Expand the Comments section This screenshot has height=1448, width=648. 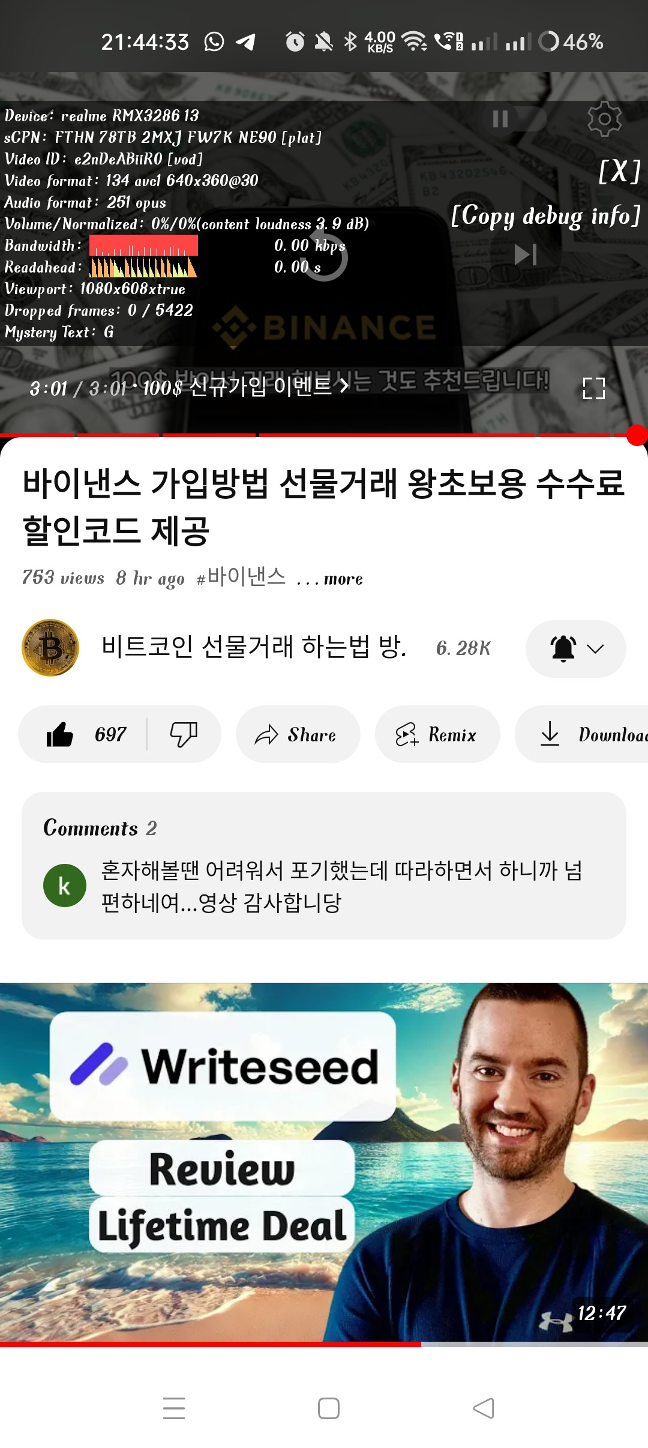(x=324, y=865)
